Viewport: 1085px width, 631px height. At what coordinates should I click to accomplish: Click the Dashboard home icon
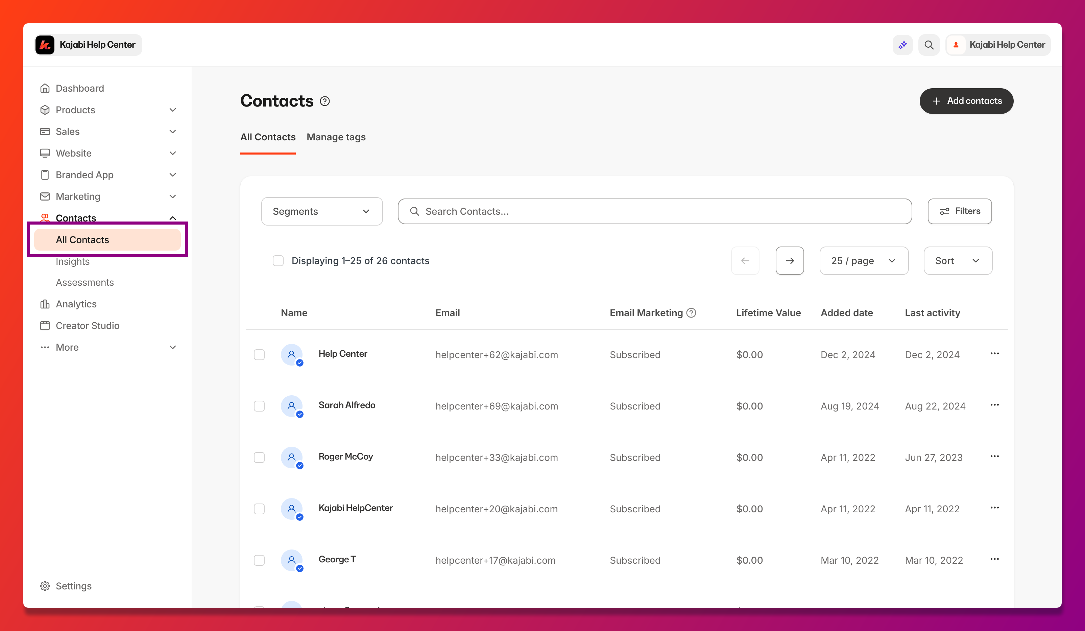(x=45, y=88)
